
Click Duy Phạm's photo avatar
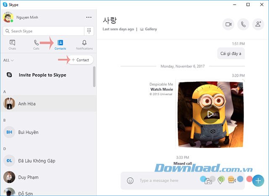point(9,177)
